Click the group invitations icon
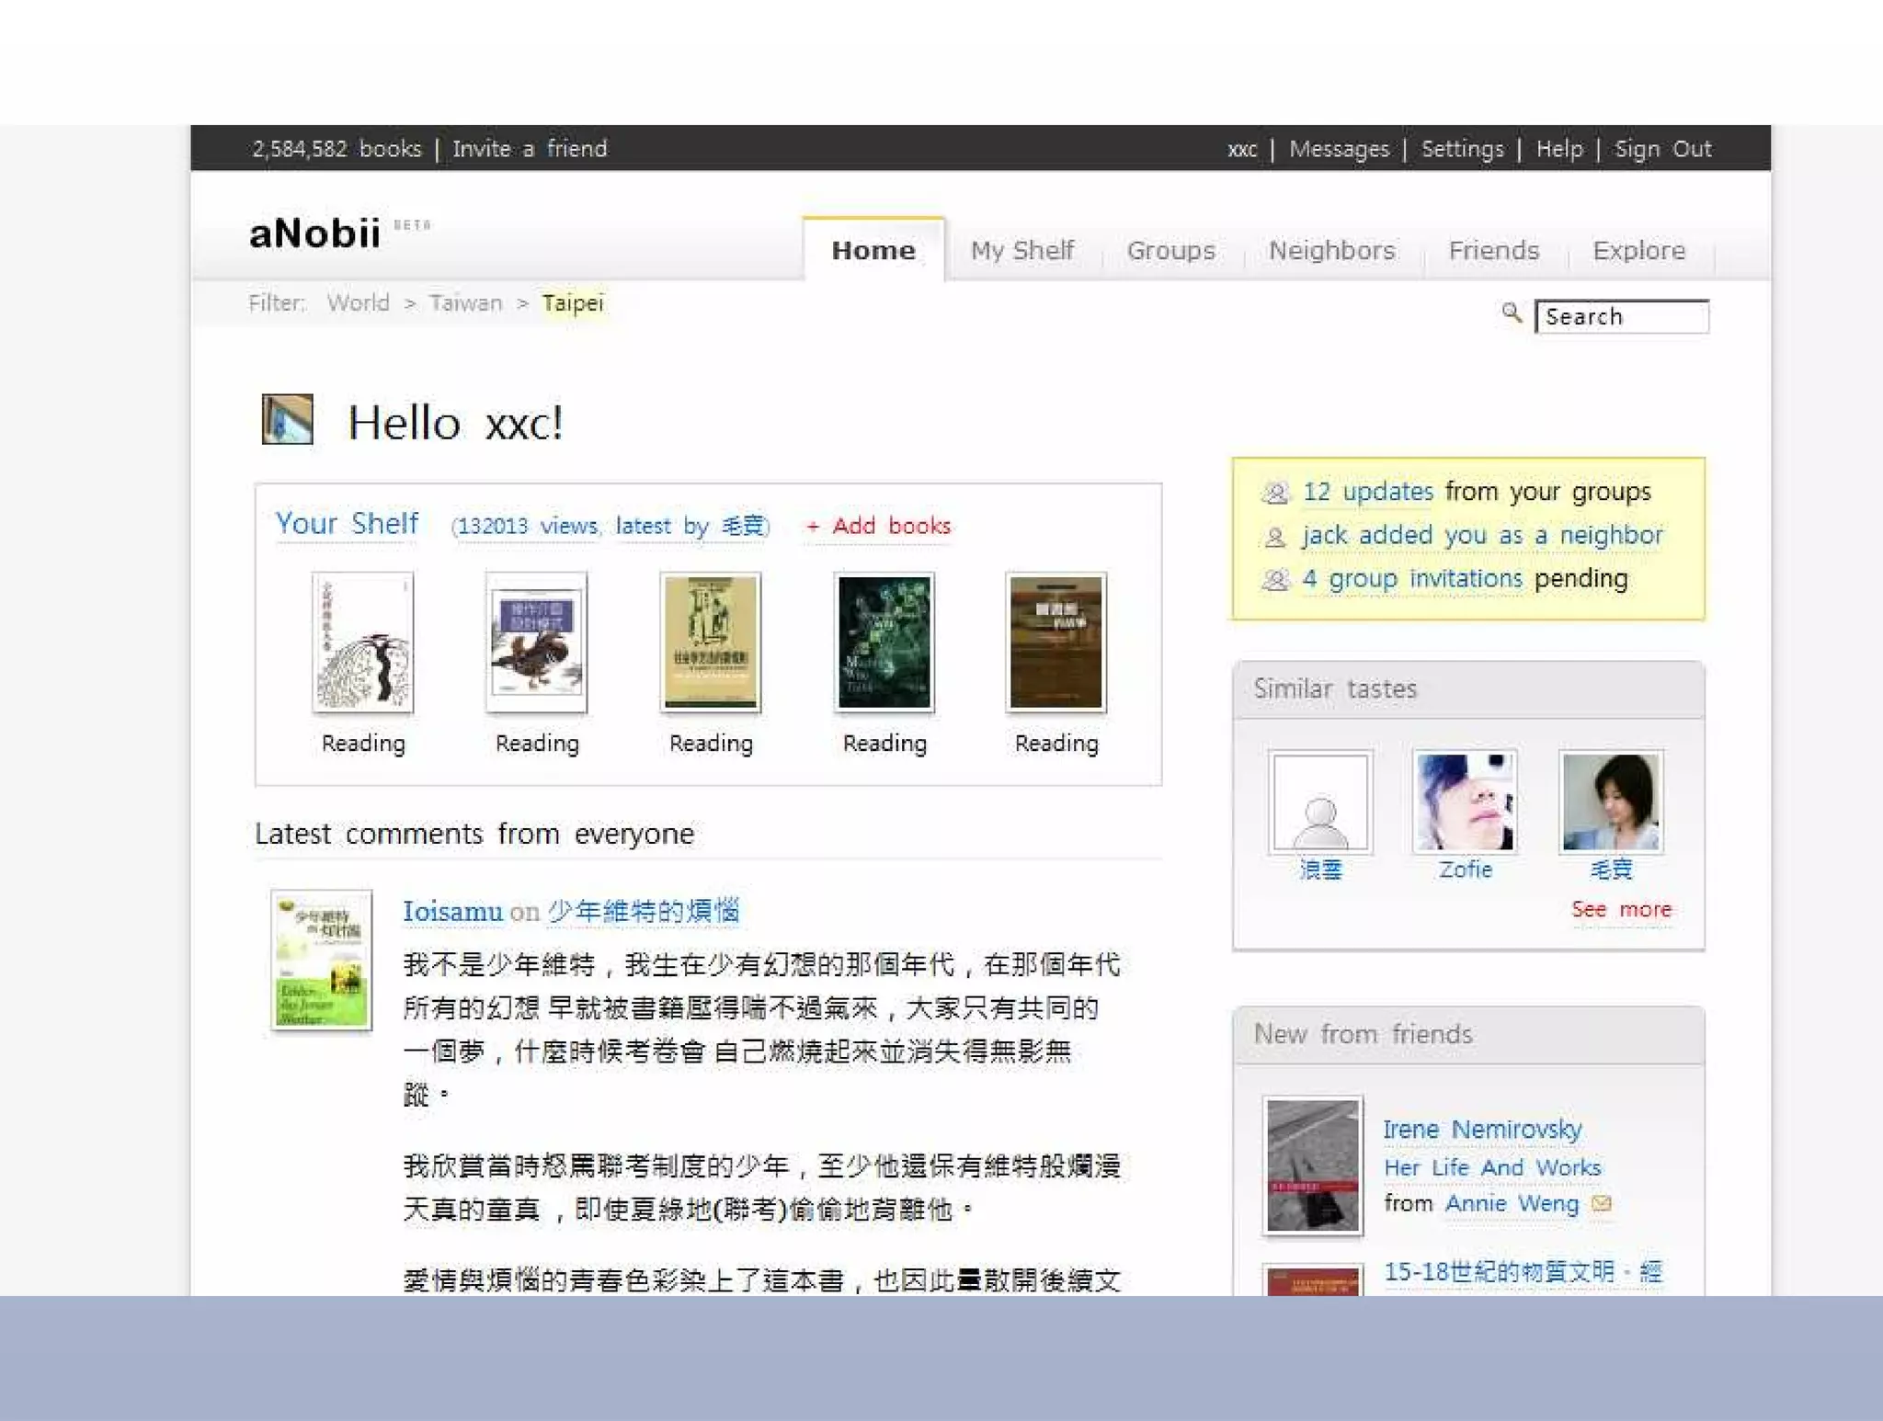Image resolution: width=1883 pixels, height=1421 pixels. click(x=1274, y=580)
